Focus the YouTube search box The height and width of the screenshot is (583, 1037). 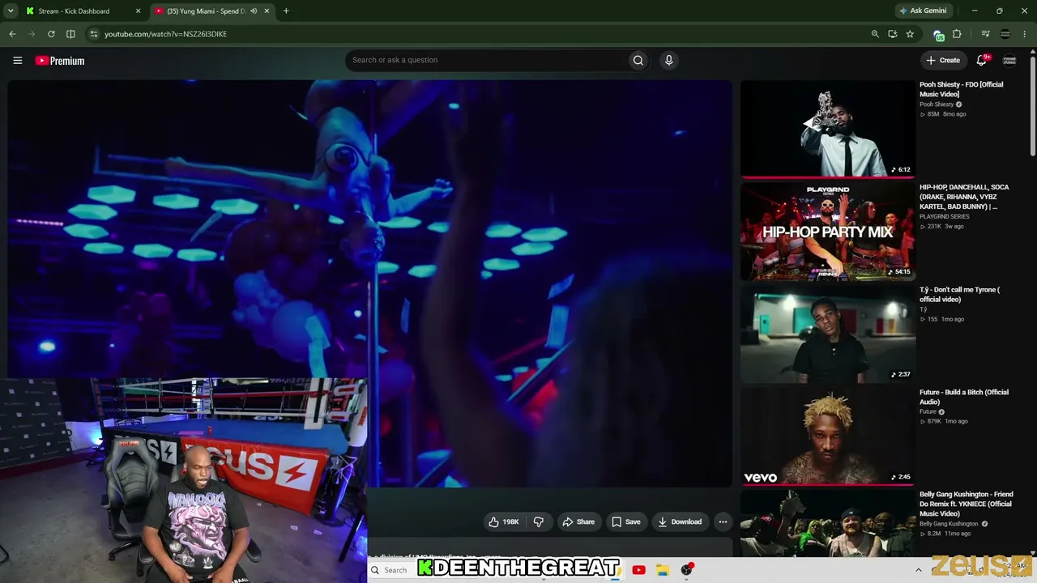[486, 60]
